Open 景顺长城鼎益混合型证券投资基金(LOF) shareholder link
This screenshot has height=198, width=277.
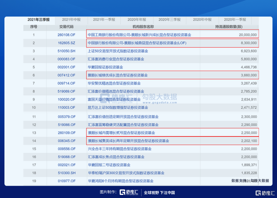(137, 43)
